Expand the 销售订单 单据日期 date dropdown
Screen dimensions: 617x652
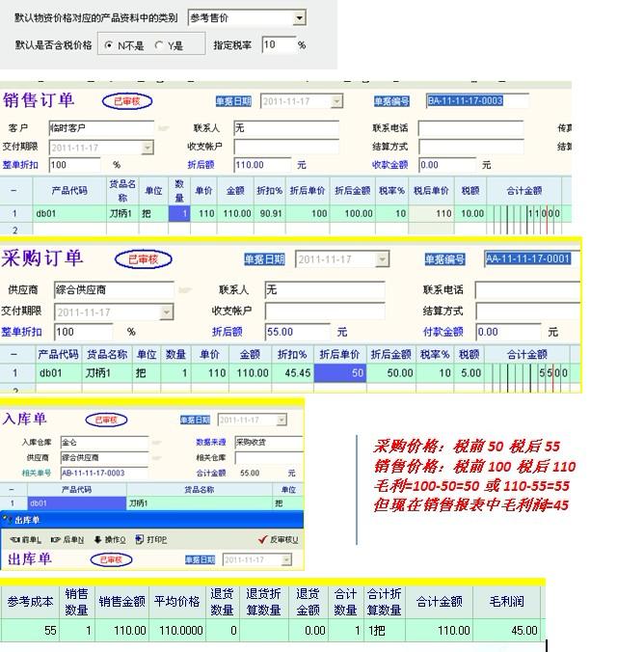(336, 101)
